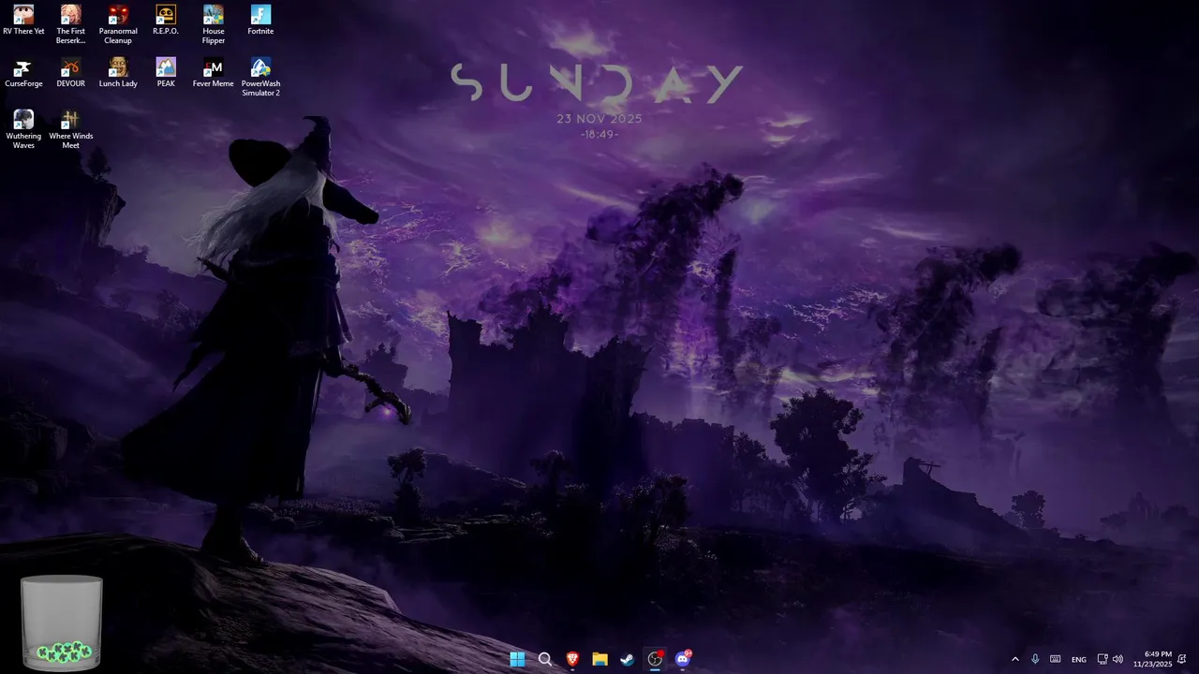Open the volume speaker icon
1199x674 pixels.
[1118, 659]
